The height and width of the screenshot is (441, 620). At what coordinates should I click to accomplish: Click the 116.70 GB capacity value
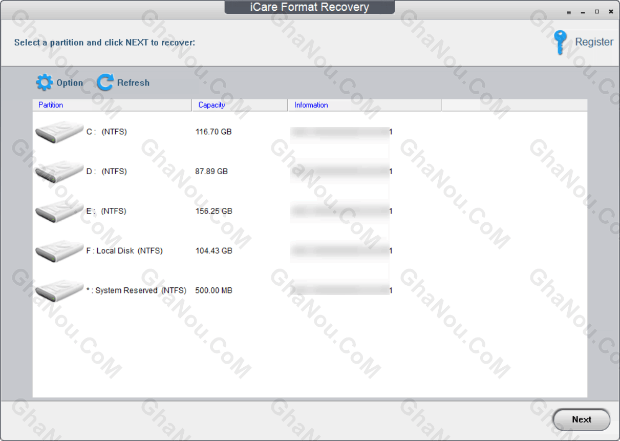(213, 132)
